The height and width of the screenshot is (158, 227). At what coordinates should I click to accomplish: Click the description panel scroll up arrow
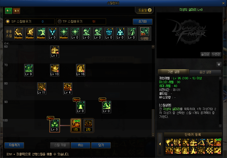pos(220,78)
